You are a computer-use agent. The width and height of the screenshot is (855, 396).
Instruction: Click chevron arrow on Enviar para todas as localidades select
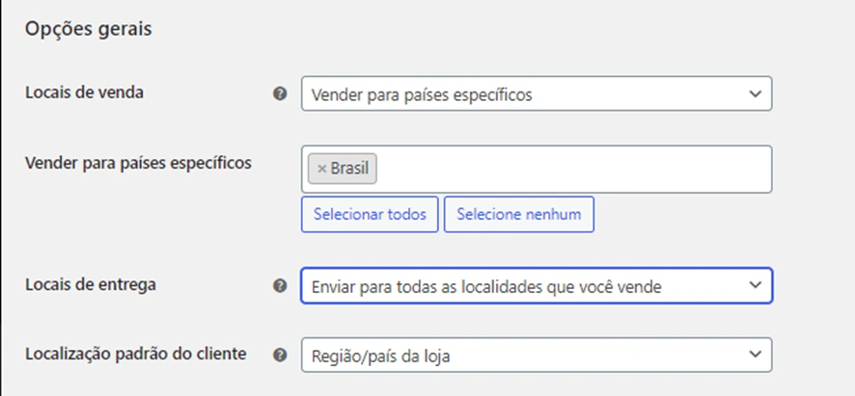[x=754, y=286]
